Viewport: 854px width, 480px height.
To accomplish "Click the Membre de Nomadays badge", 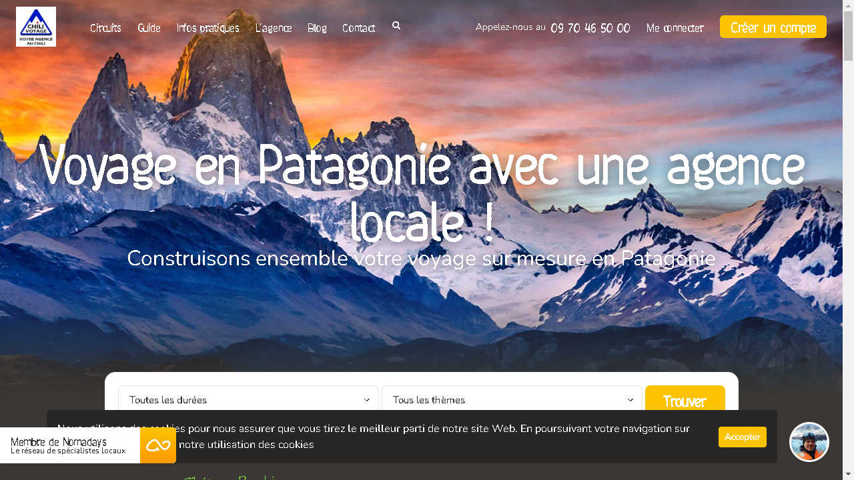I will [69, 445].
